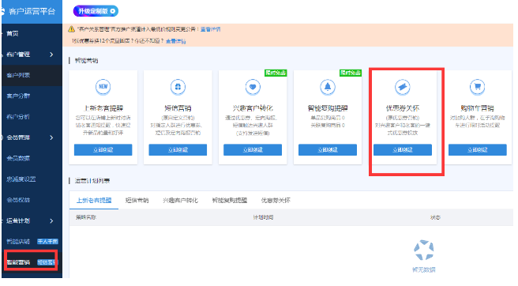
Task: Open 客户分析 in the sidebar
Action: pos(18,117)
